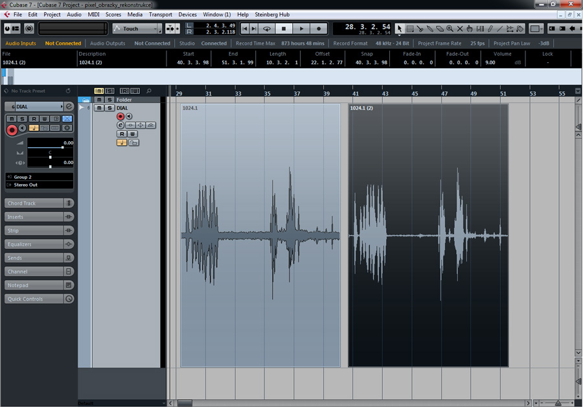Click the Stereo Out output routing

(x=39, y=185)
